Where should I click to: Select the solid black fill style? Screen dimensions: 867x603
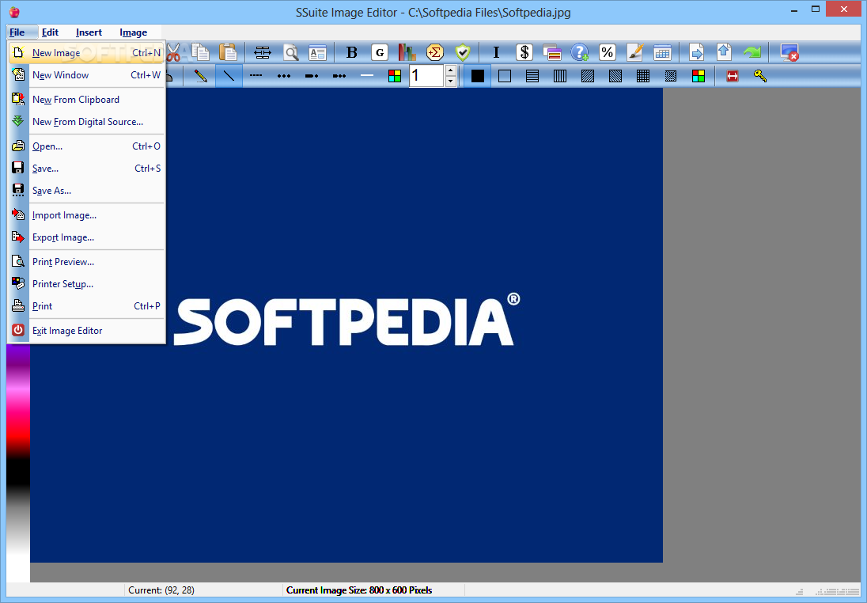pyautogui.click(x=477, y=76)
